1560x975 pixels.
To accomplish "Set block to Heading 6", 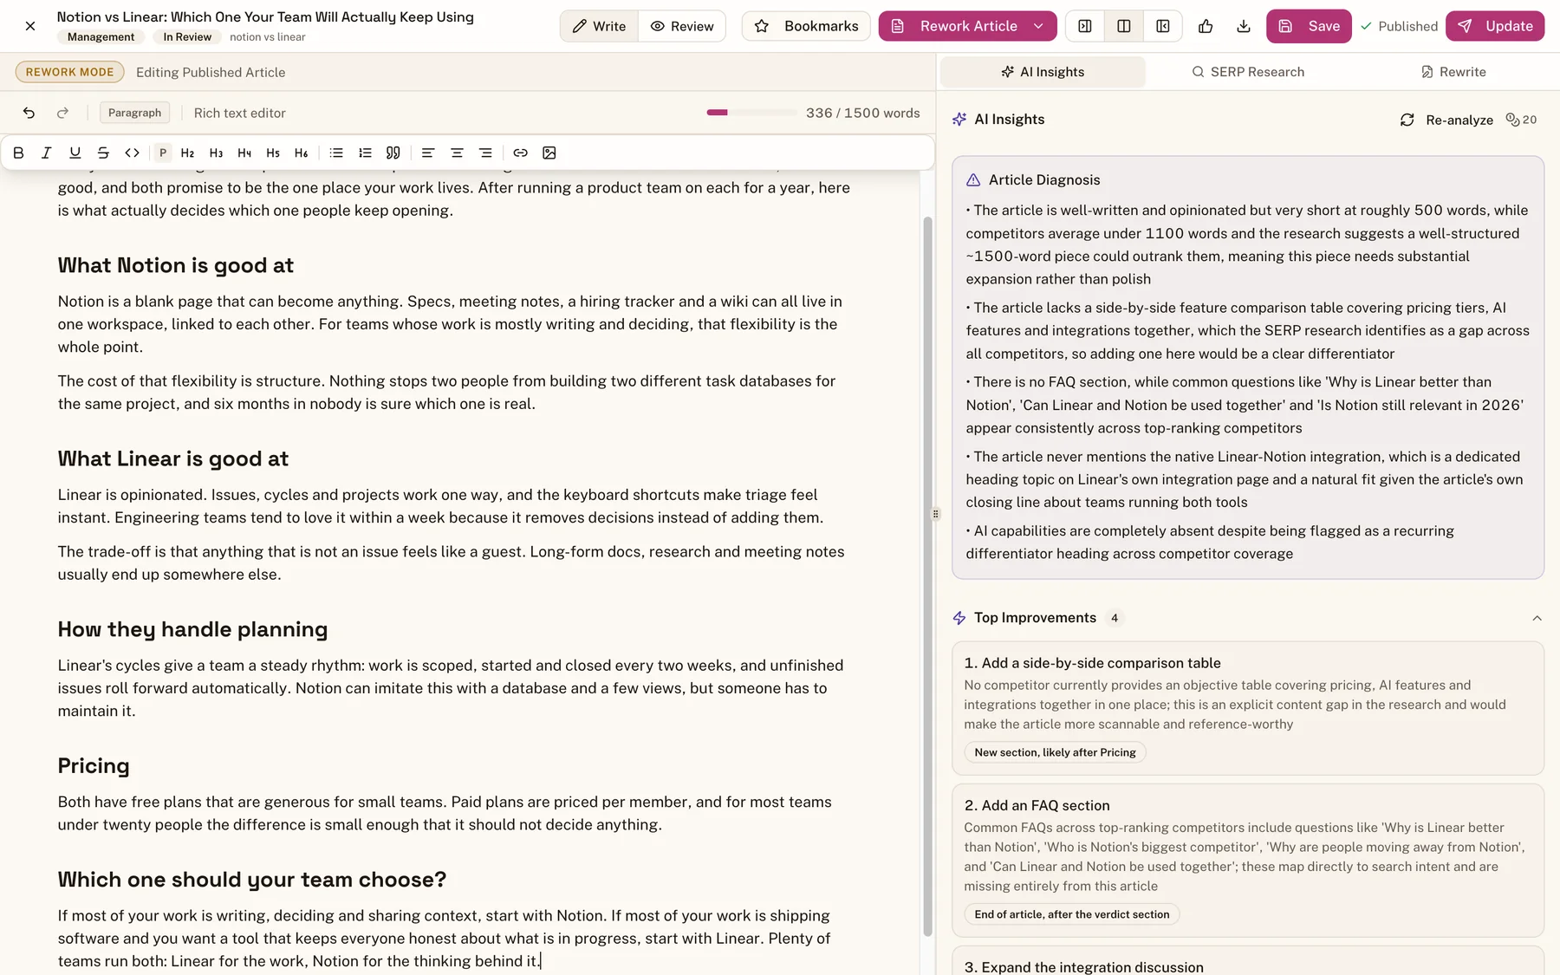I will click(301, 153).
